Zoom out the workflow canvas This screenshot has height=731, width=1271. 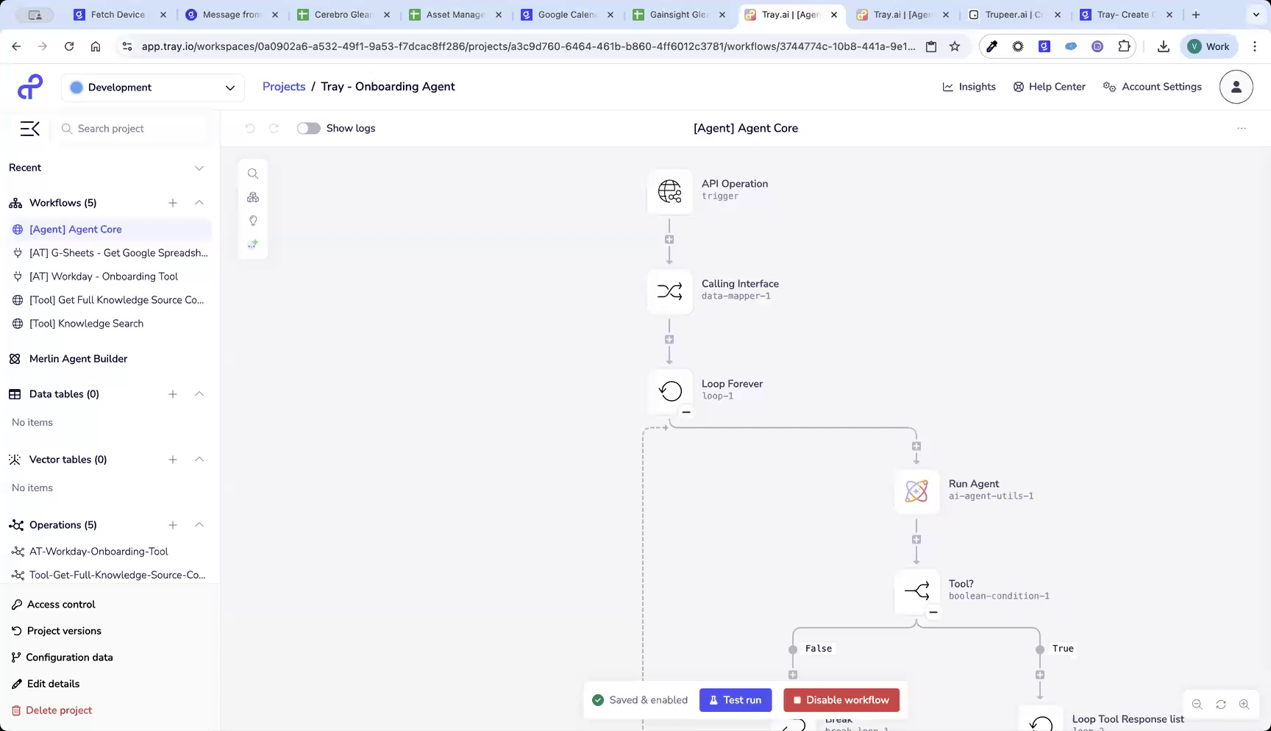pyautogui.click(x=1197, y=704)
